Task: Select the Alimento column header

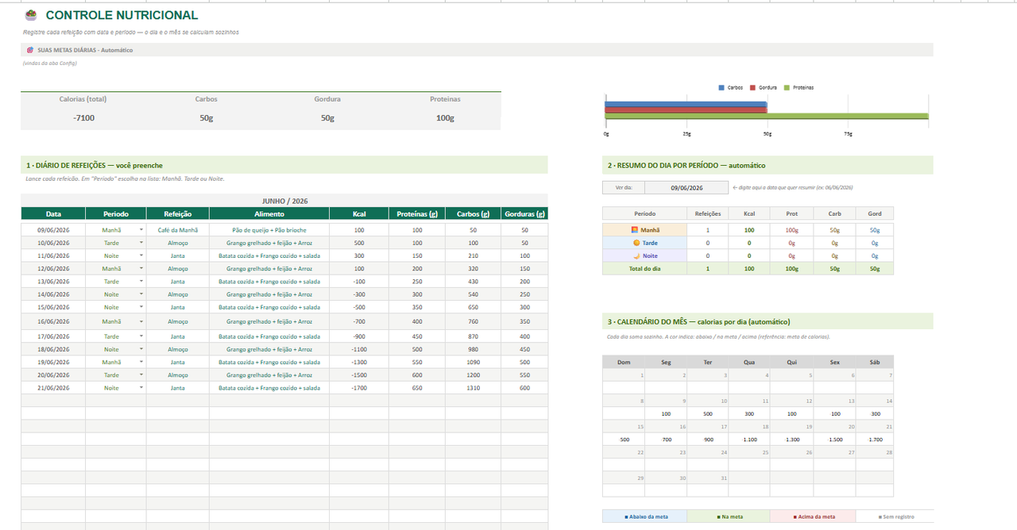Action: (269, 213)
